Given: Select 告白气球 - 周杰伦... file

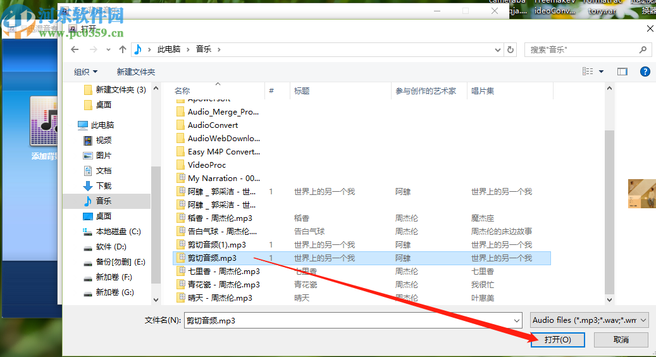Looking at the screenshot, I should click(216, 232).
